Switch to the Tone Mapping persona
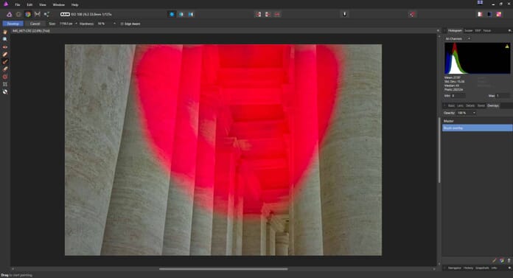This screenshot has width=513, height=278. [x=38, y=15]
